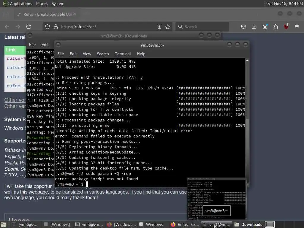Screen dimensions: 304x228
Task: Open the View menu in front terminal
Action: (x=87, y=54)
